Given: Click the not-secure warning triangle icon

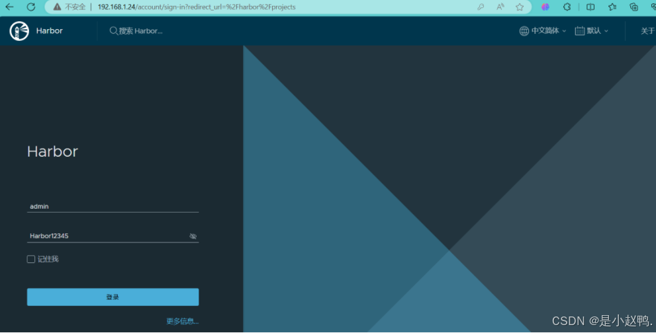Looking at the screenshot, I should (58, 7).
